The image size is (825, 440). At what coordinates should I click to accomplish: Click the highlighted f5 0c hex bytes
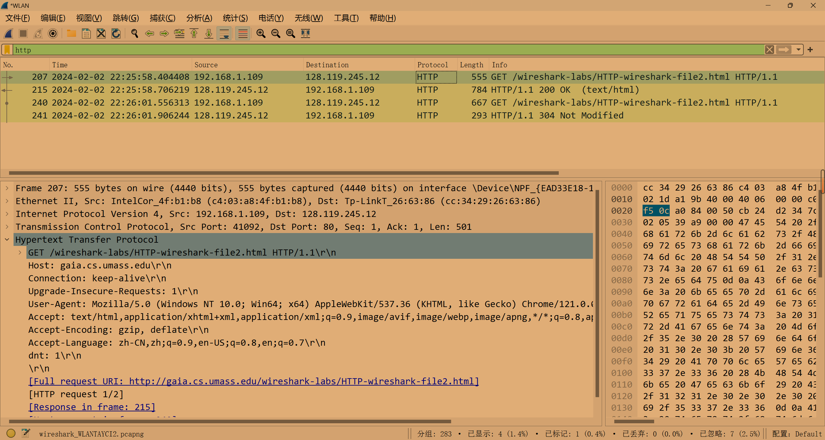click(x=656, y=211)
